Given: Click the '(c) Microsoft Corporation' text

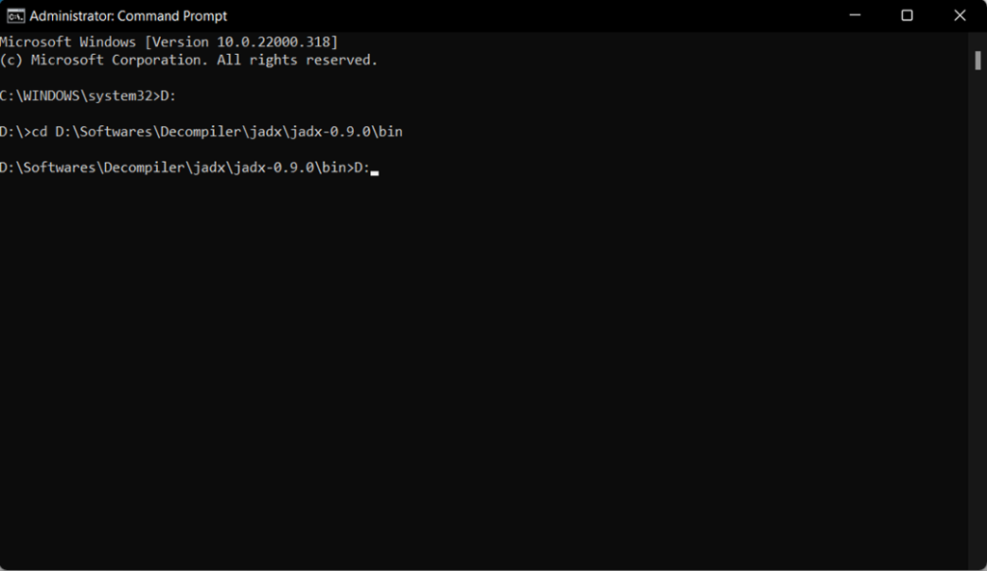Looking at the screenshot, I should click(x=104, y=61).
